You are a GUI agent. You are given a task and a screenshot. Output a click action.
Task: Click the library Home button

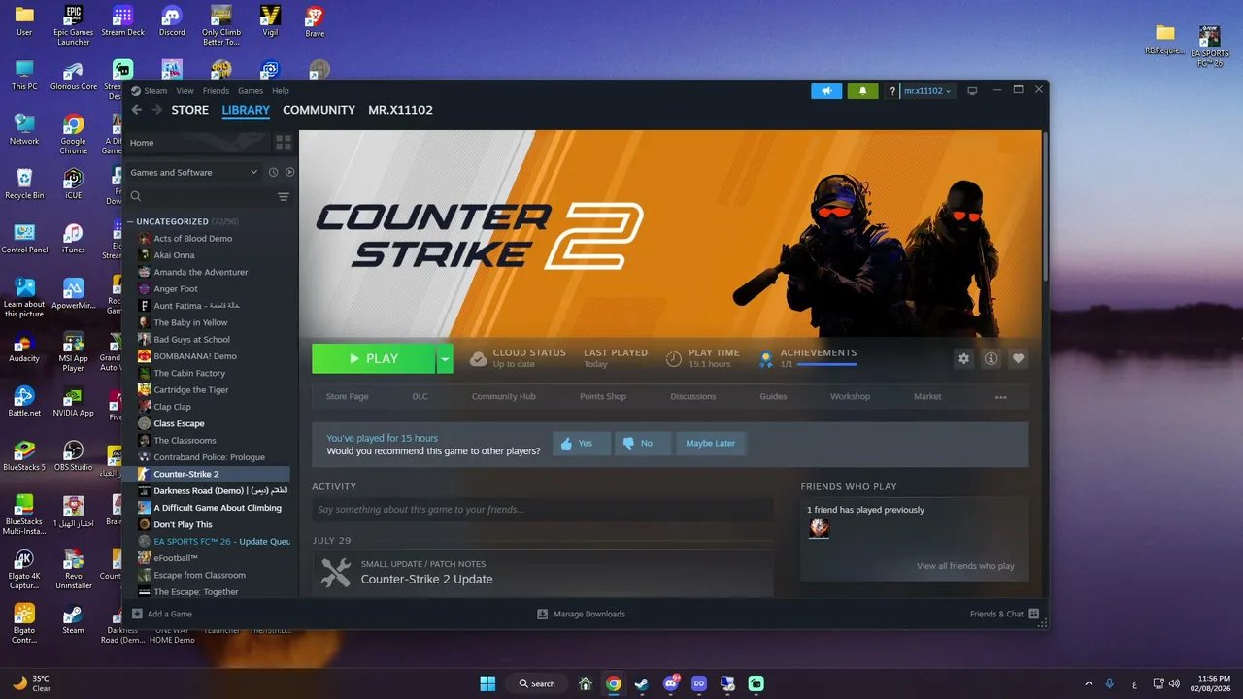pyautogui.click(x=197, y=143)
